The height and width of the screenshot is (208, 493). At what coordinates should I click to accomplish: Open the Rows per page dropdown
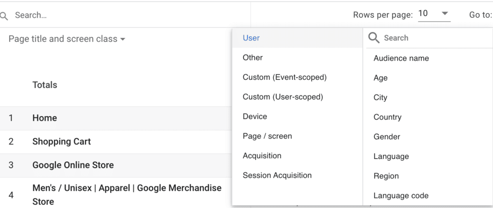click(433, 14)
